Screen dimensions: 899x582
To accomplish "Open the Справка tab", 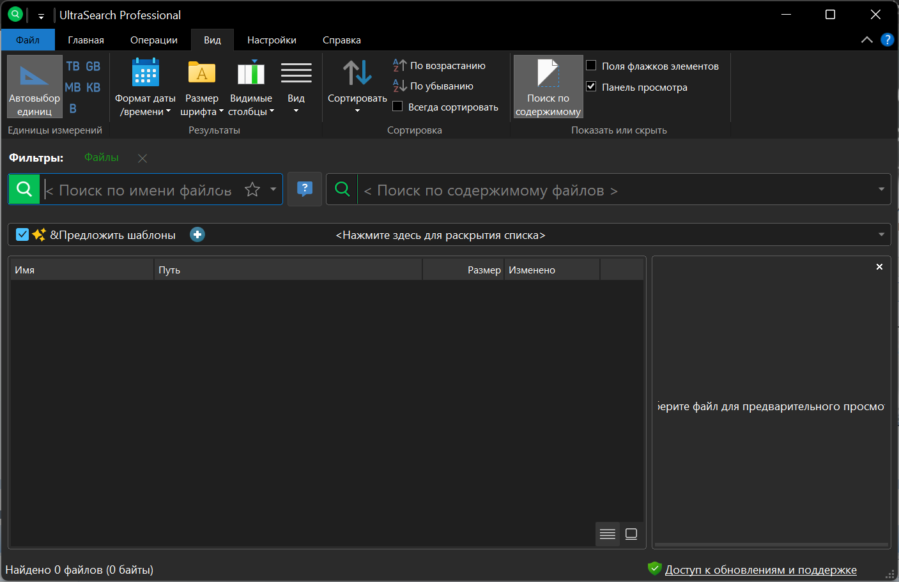I will 342,40.
